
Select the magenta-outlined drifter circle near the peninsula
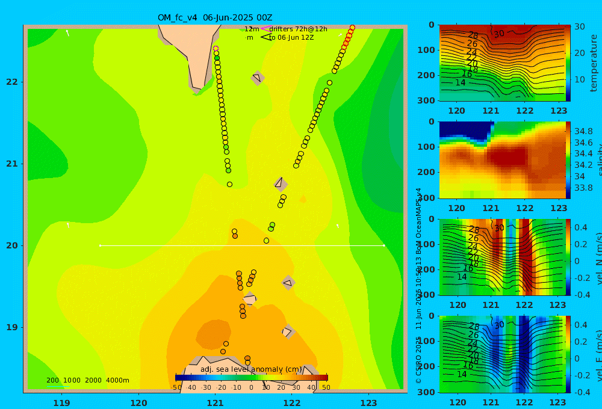coord(216,48)
